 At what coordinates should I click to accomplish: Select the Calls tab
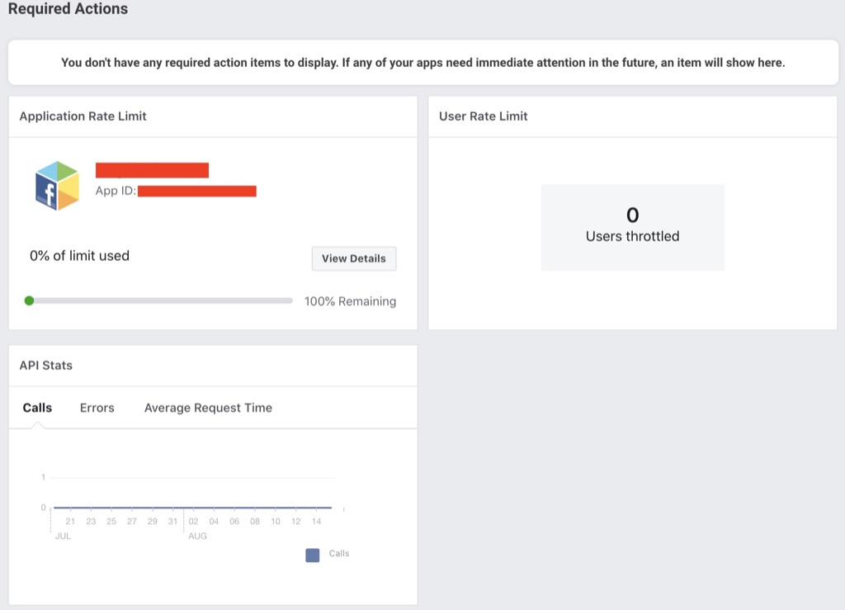pos(37,407)
